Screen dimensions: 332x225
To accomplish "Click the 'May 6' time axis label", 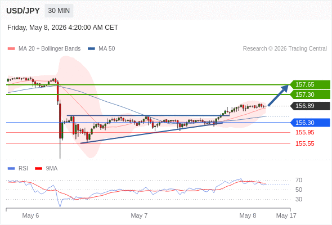I will pos(30,215).
